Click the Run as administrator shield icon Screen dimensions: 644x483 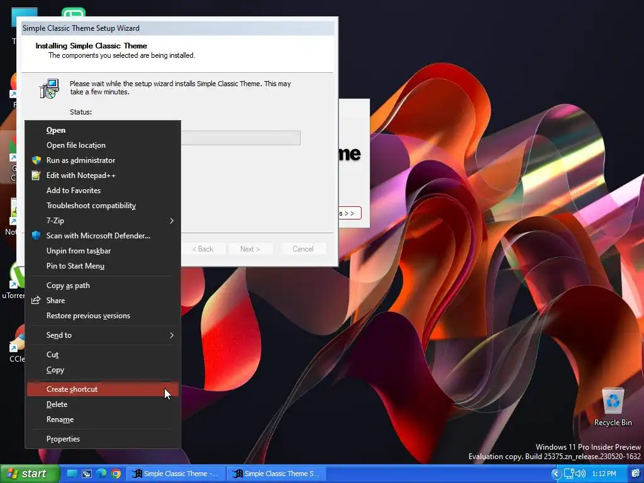tap(36, 160)
